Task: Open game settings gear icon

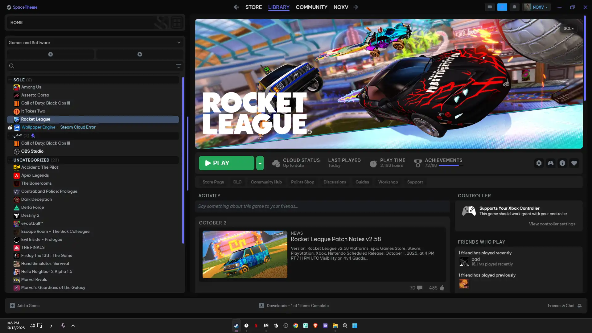Action: (x=539, y=163)
